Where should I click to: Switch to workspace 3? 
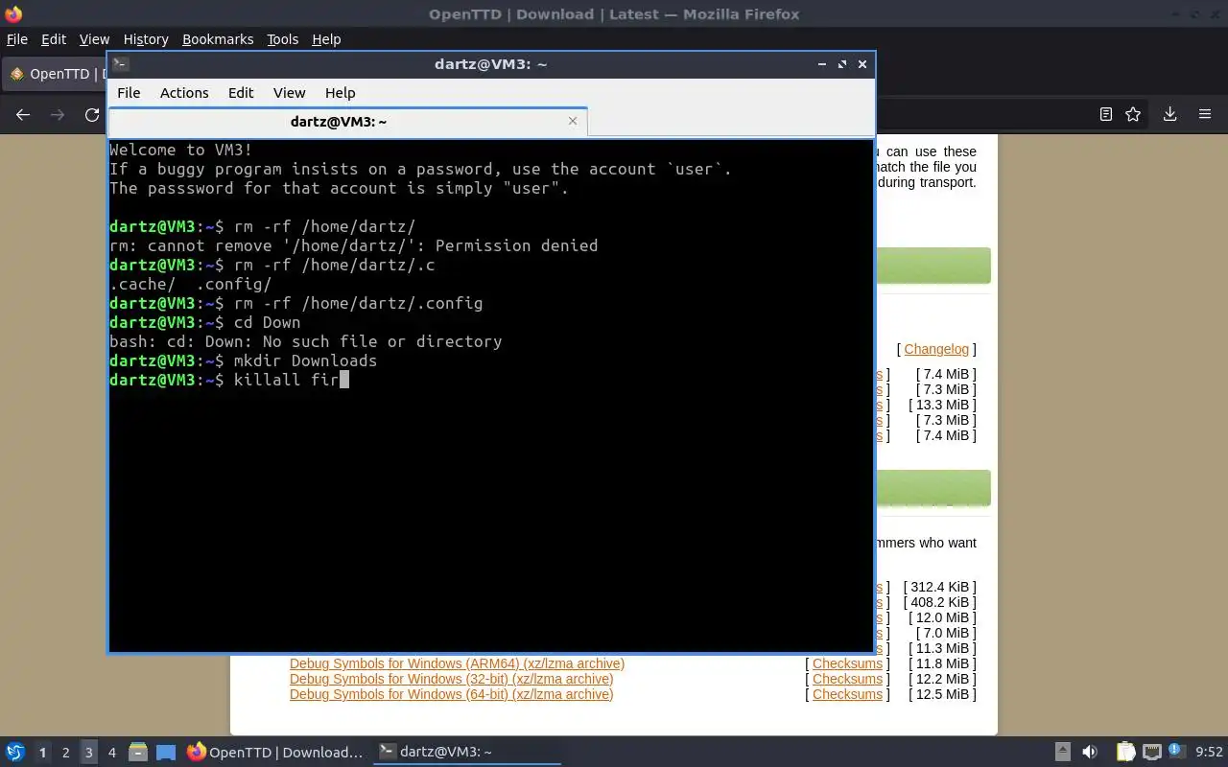pos(88,753)
